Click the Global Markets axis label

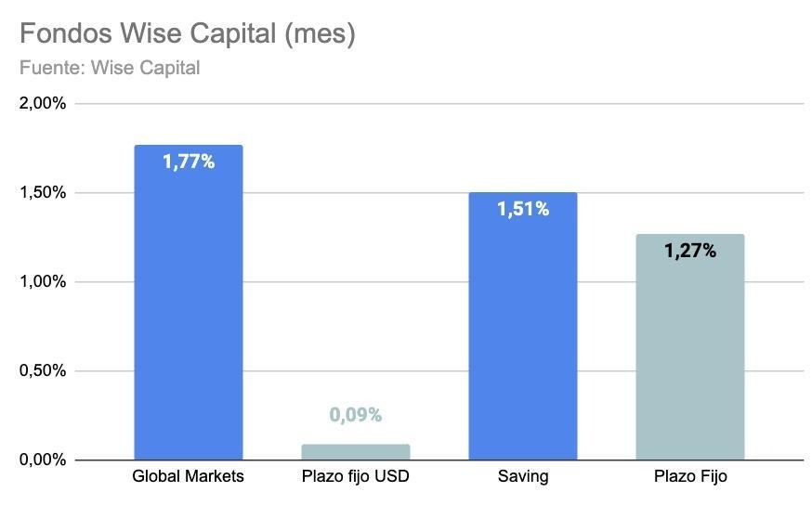click(188, 476)
